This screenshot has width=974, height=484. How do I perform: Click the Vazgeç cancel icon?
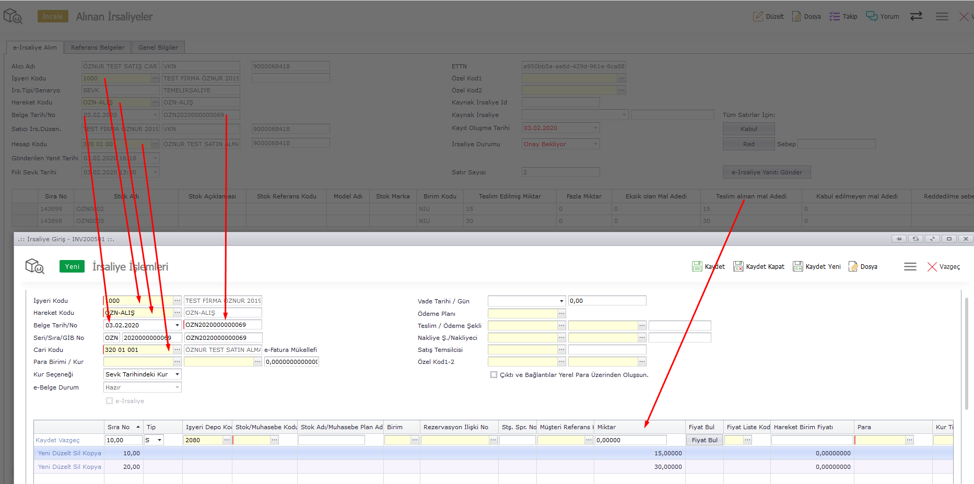[932, 267]
